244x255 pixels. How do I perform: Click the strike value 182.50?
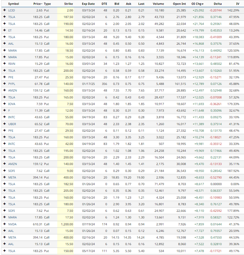[x=68, y=184]
